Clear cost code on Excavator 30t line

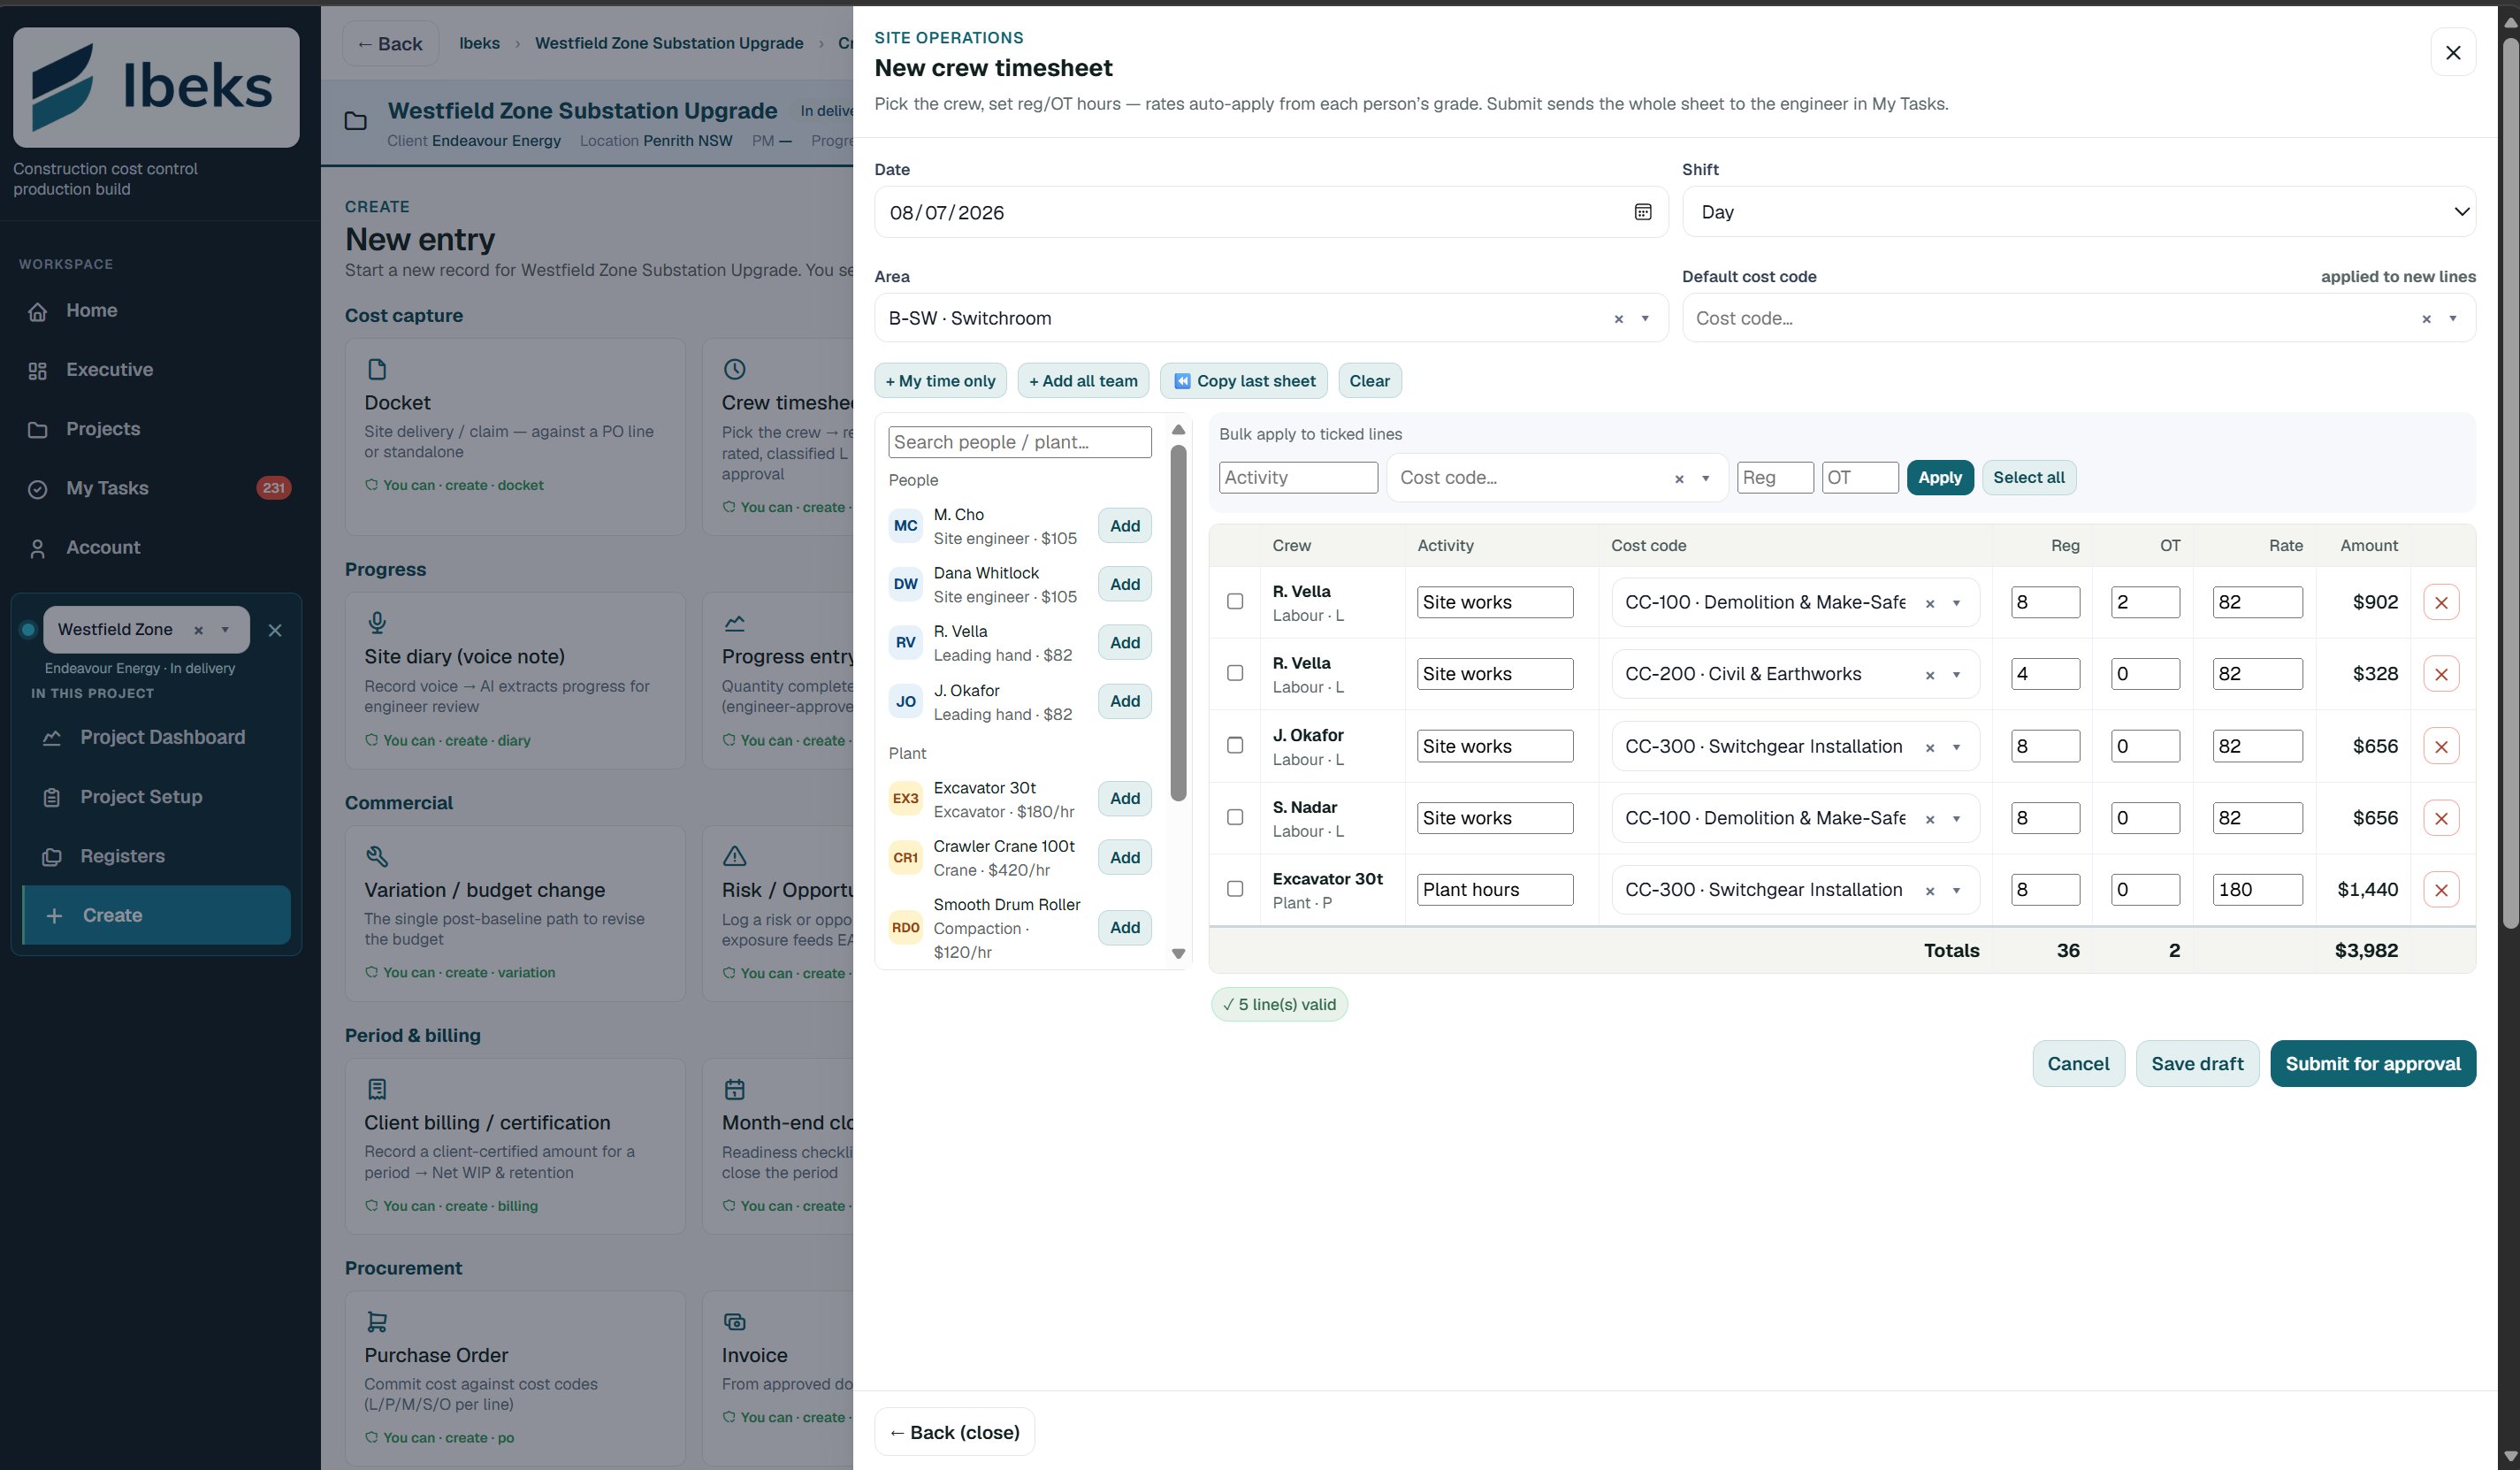[x=1930, y=891]
